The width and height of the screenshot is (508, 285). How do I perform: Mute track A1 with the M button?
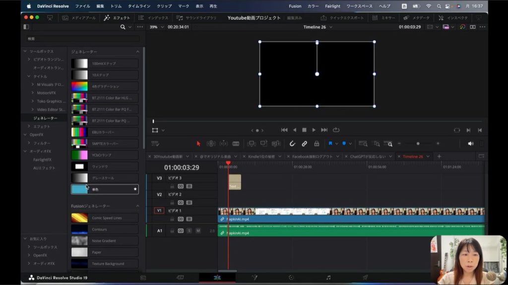198,231
